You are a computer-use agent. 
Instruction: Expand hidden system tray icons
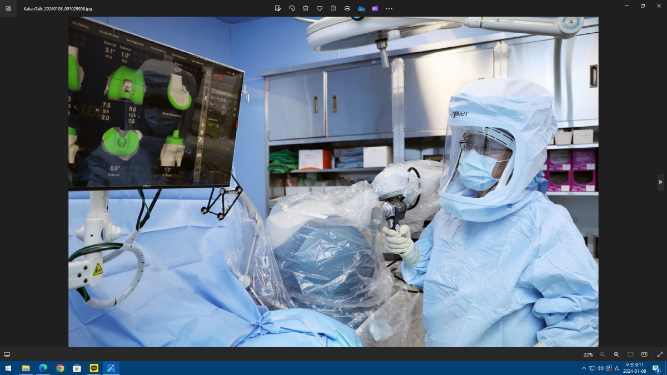click(584, 368)
